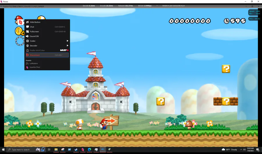Click the headset icon in search box
The height and width of the screenshot is (154, 262).
pyautogui.click(x=43, y=149)
